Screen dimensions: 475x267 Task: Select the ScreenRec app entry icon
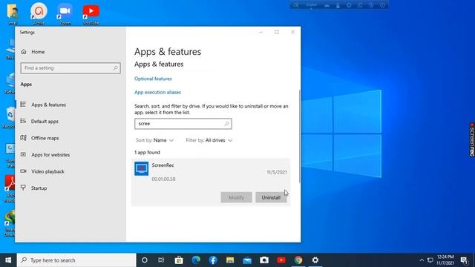(x=142, y=168)
